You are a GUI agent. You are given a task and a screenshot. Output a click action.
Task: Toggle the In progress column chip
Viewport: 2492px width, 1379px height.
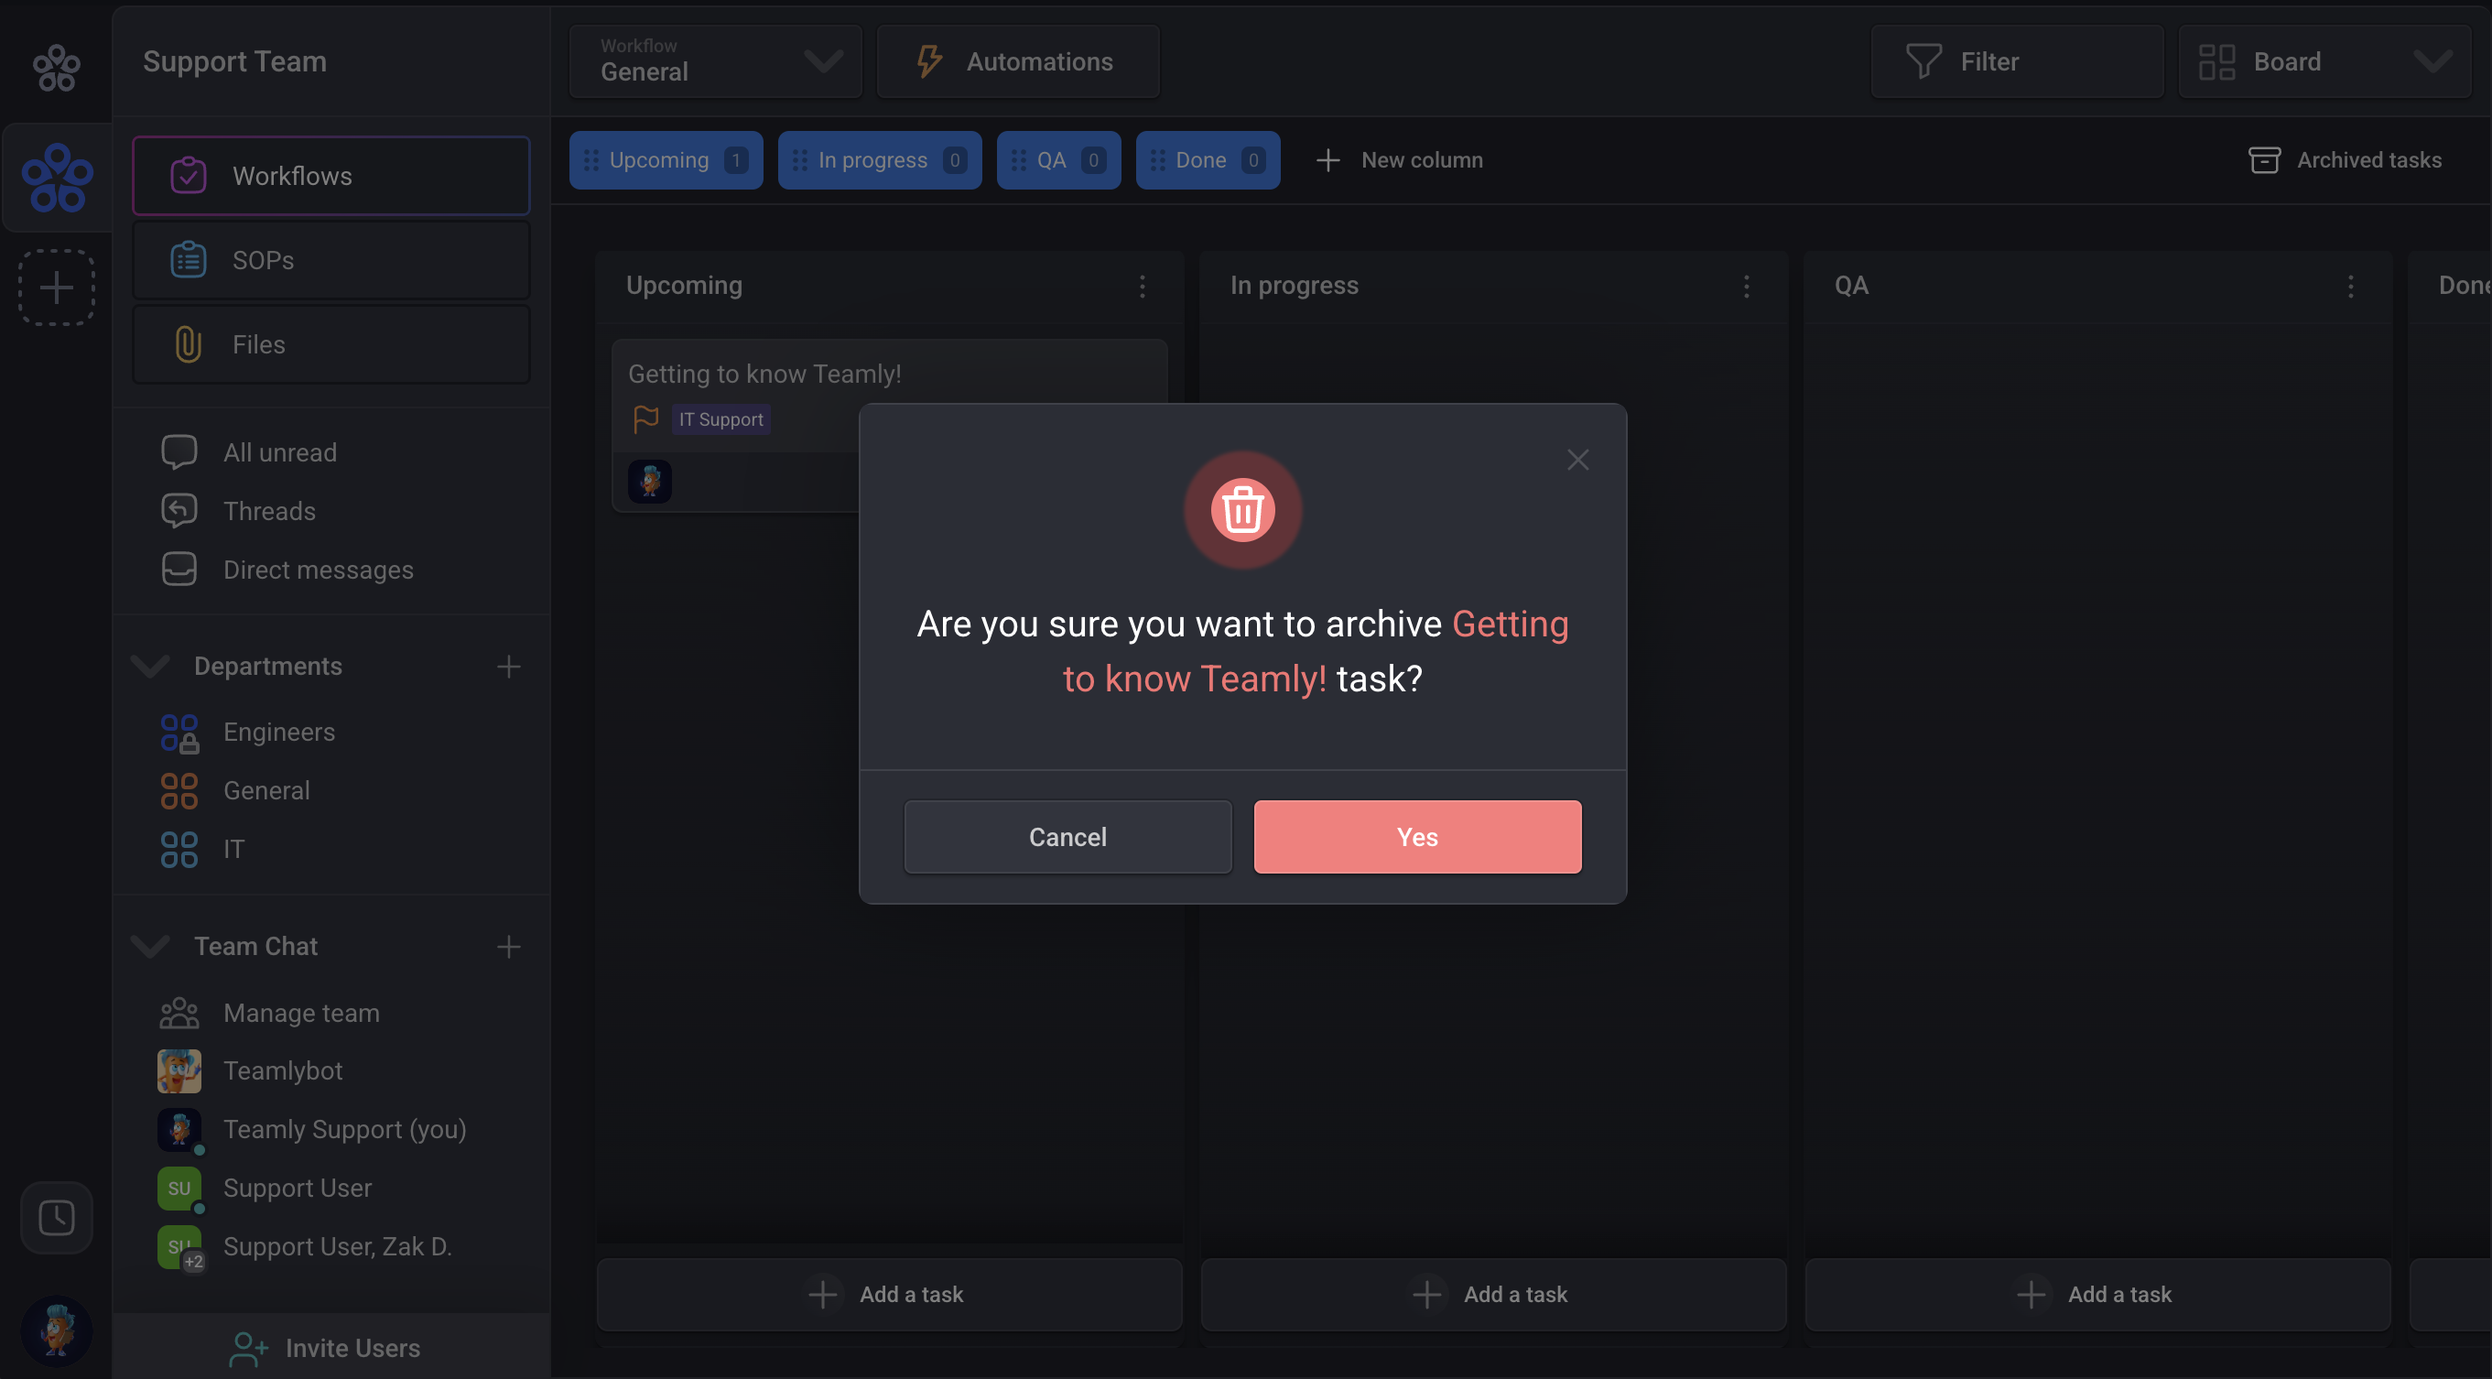(878, 159)
